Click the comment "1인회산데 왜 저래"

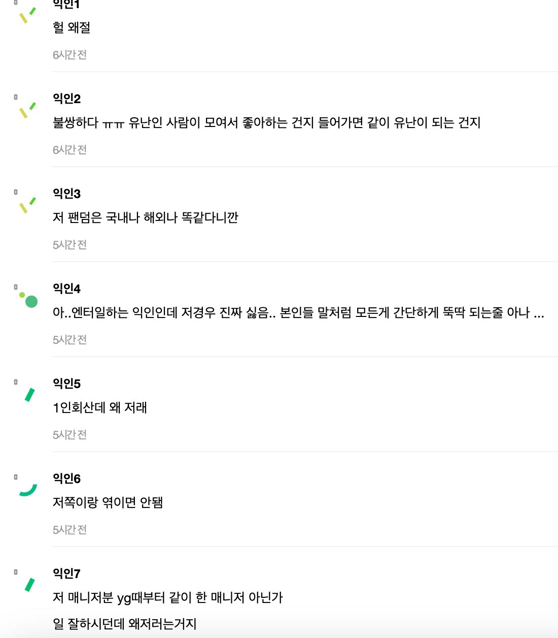99,407
